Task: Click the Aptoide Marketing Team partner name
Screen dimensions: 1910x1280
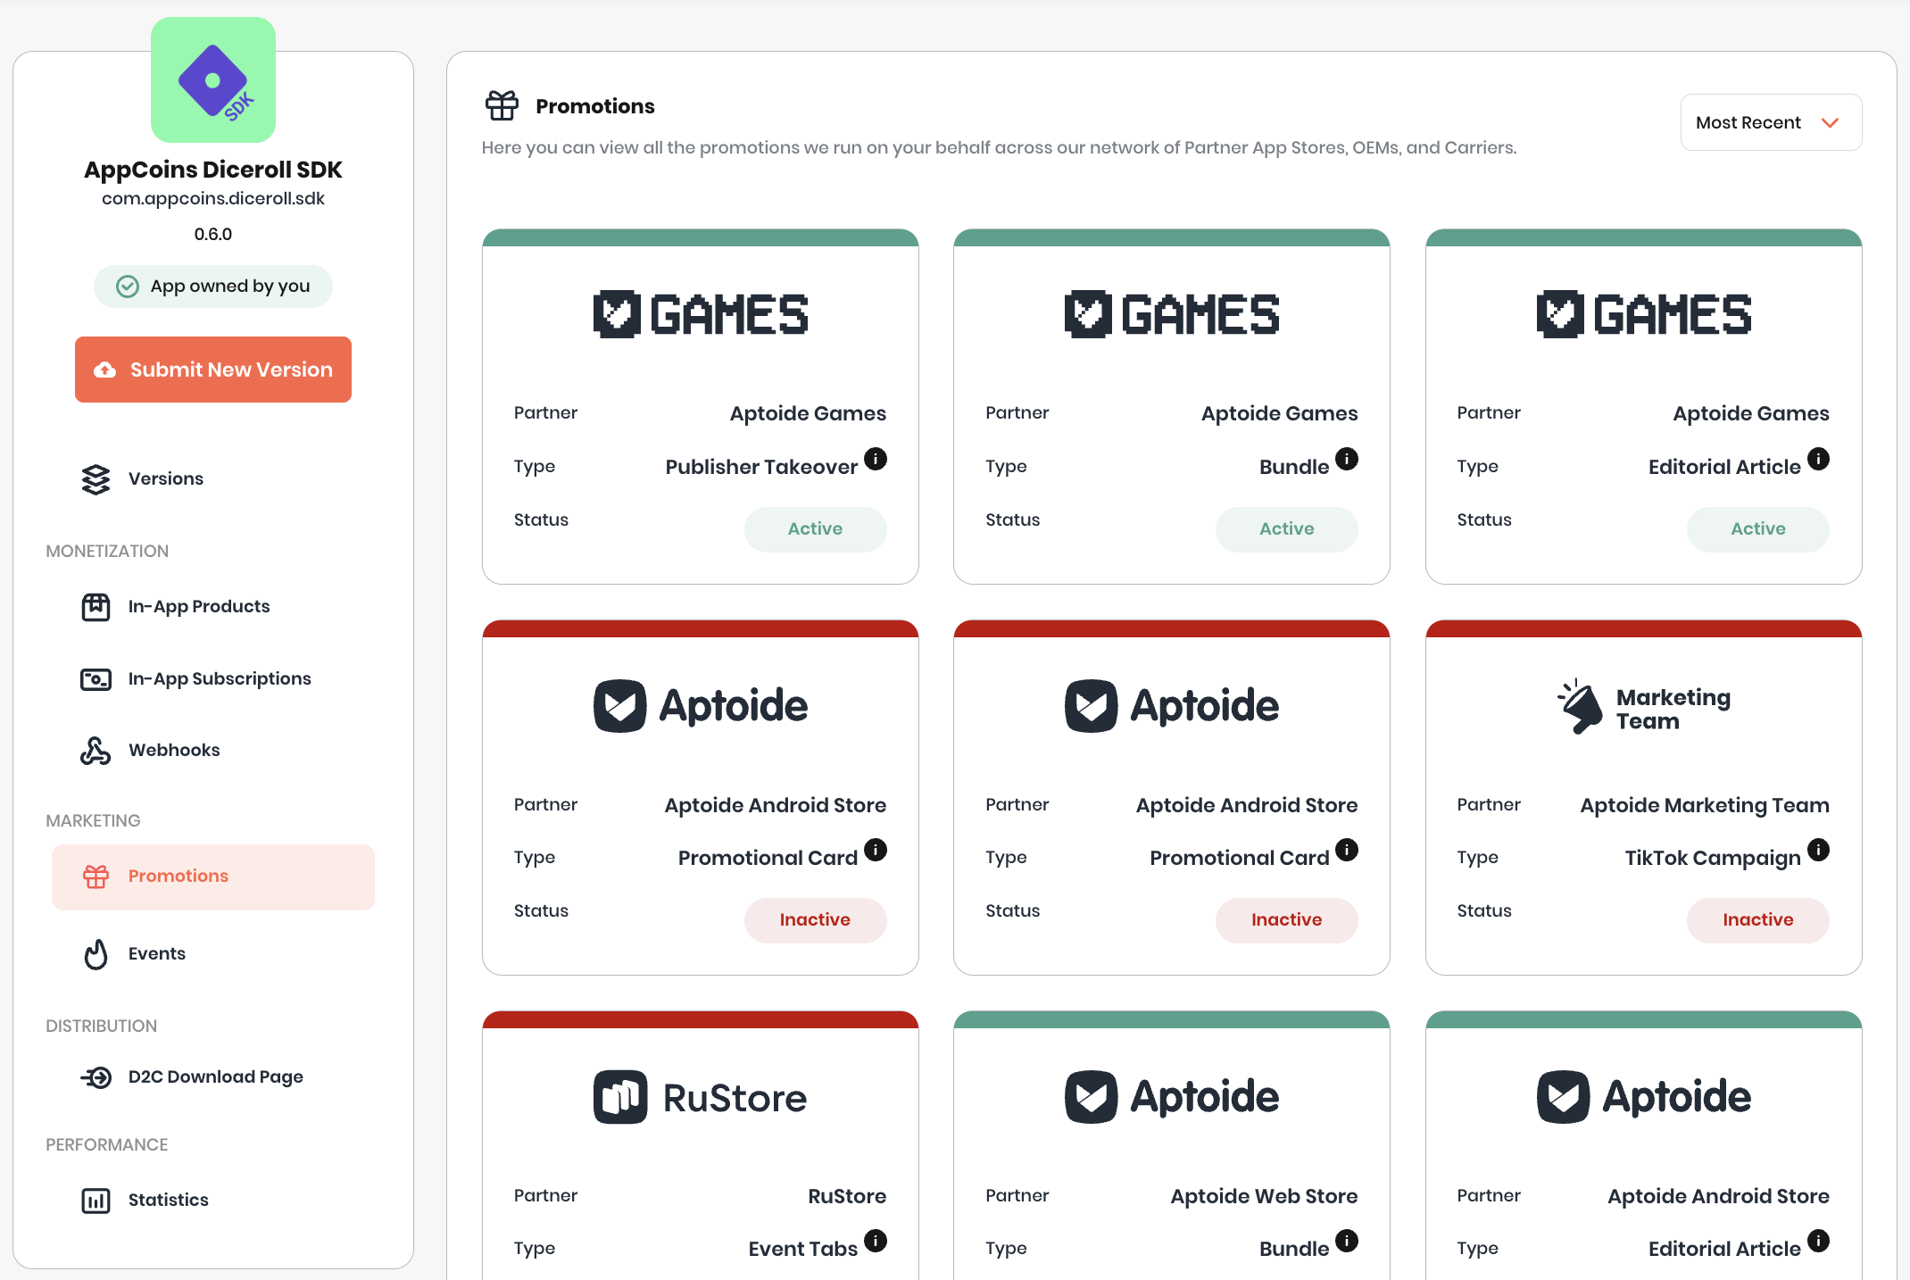Action: coord(1705,805)
